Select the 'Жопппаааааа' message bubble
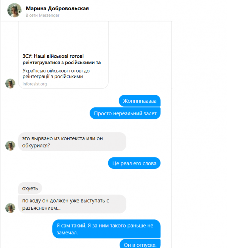This screenshot has width=227, height=248. [x=140, y=101]
